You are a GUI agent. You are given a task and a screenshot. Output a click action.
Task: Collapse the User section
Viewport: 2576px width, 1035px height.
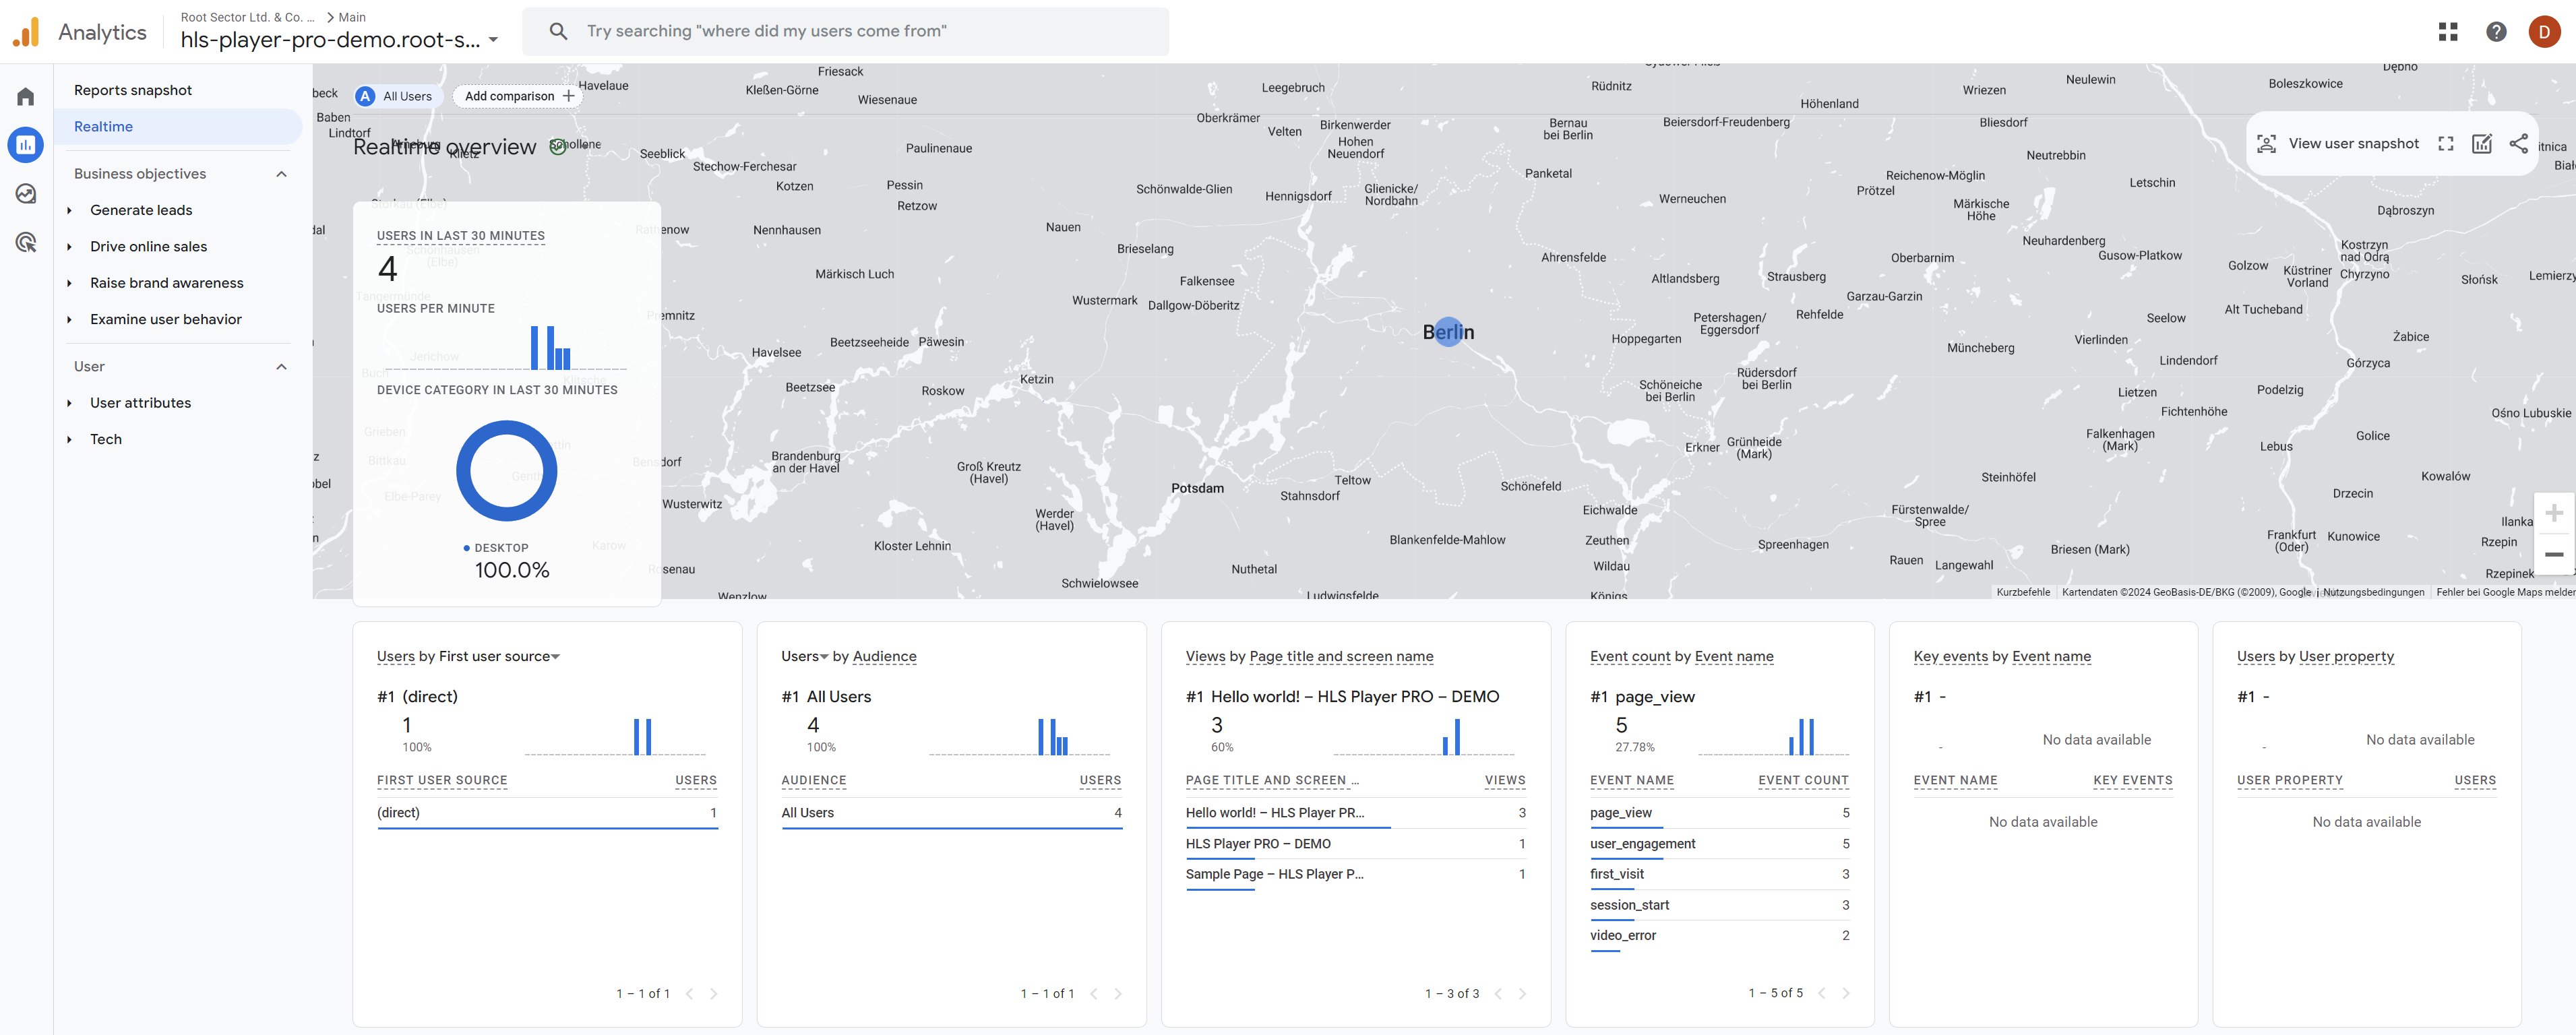[x=281, y=367]
